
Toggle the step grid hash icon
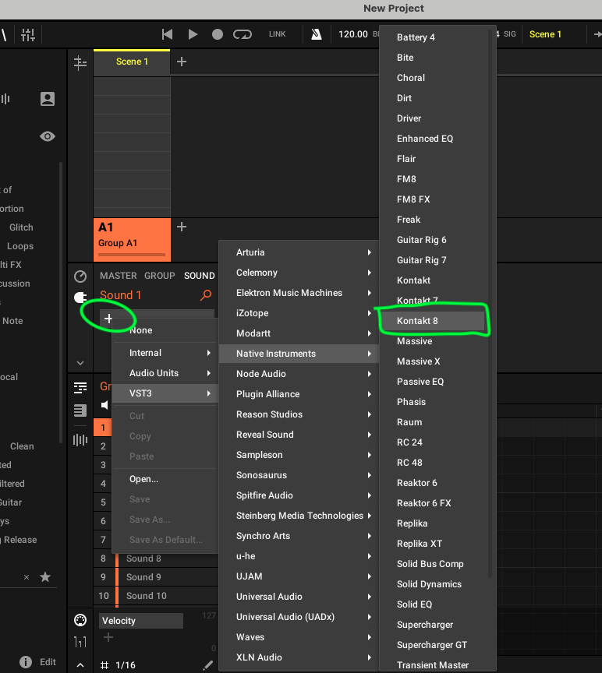pyautogui.click(x=104, y=665)
